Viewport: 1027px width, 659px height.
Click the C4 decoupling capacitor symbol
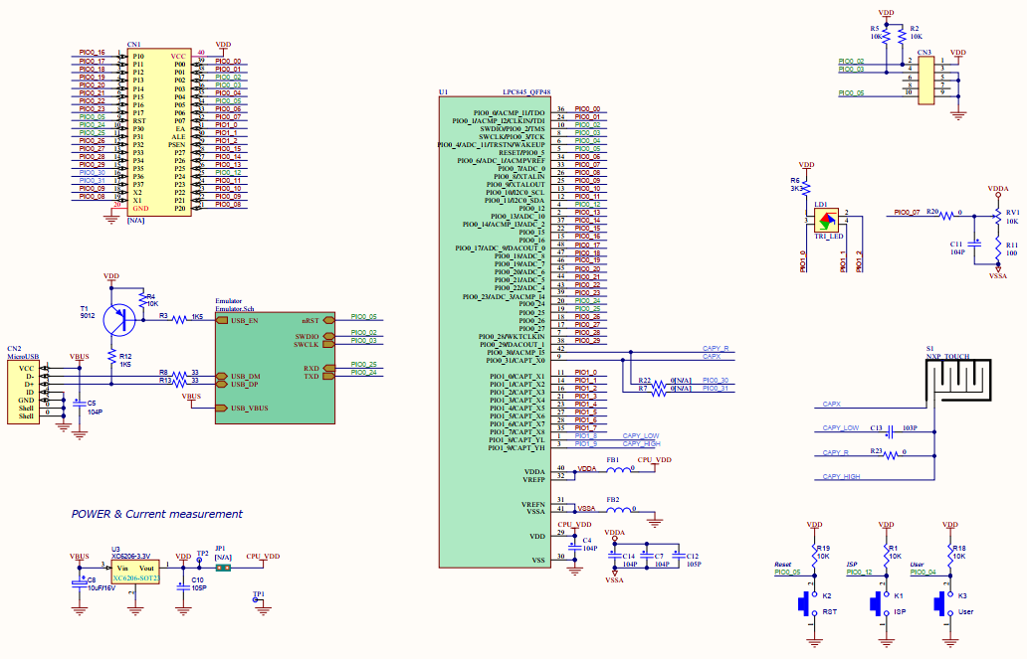[x=574, y=545]
